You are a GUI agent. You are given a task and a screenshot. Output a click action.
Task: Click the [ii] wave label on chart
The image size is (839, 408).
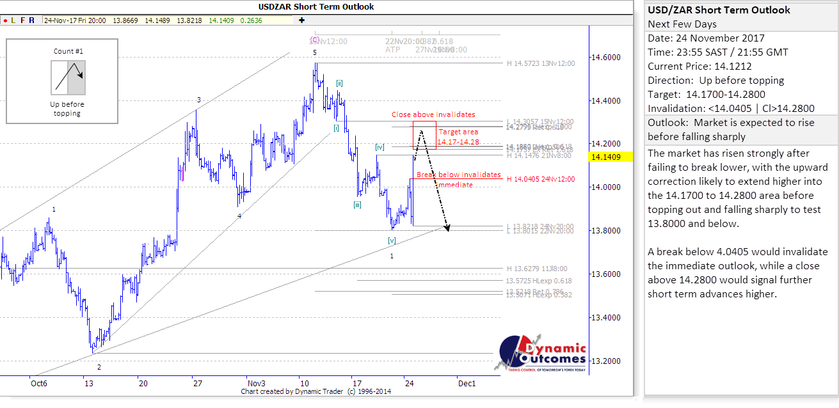(340, 83)
